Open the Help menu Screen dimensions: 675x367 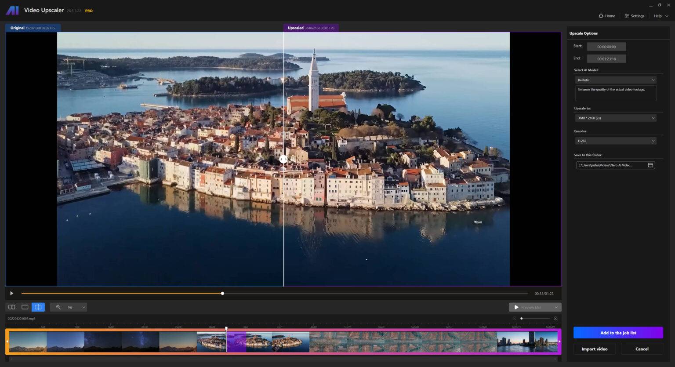point(660,16)
